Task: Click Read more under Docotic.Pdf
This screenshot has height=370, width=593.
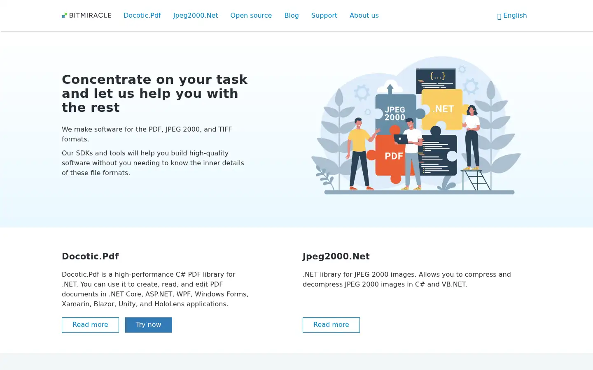Action: pos(90,325)
